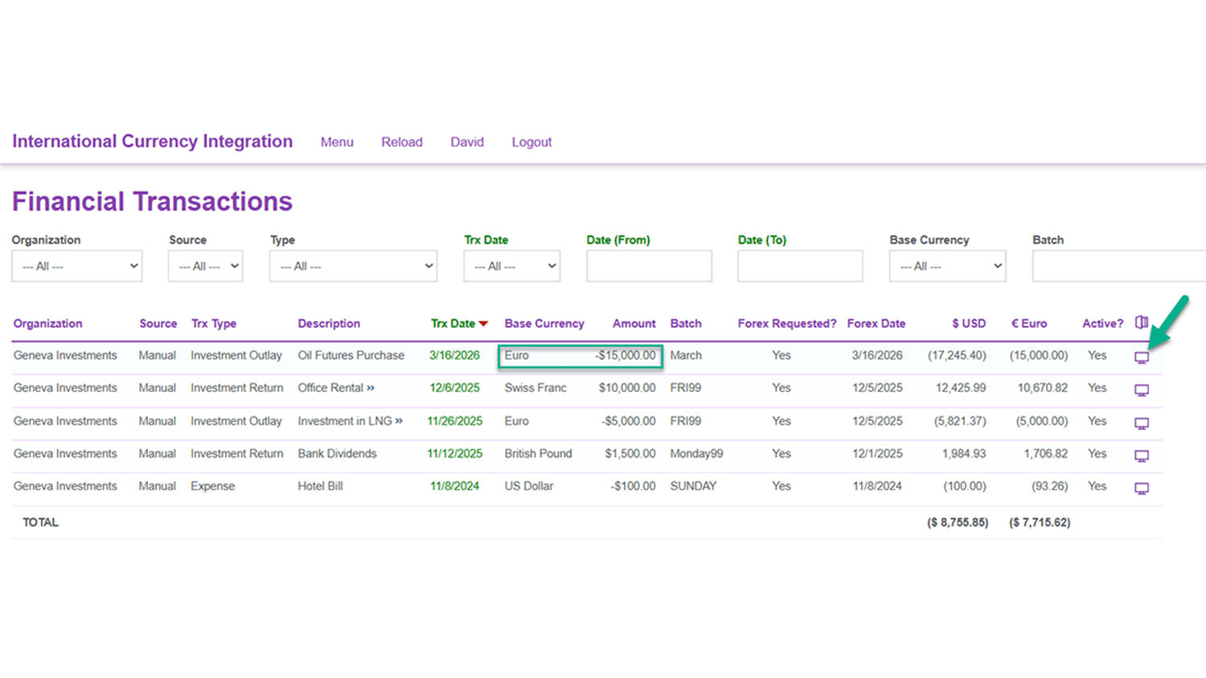Screen dimensions: 1206x678
Task: Sort by $ USD column header
Action: (x=969, y=324)
